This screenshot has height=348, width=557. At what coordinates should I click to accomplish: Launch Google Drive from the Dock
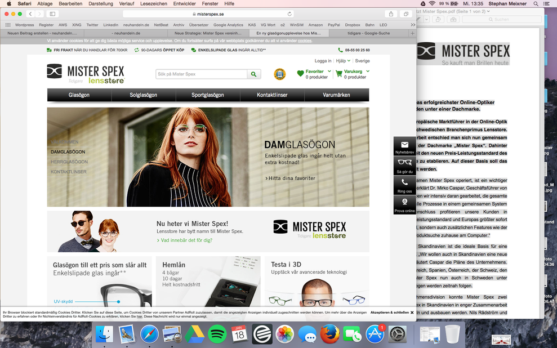coord(195,334)
